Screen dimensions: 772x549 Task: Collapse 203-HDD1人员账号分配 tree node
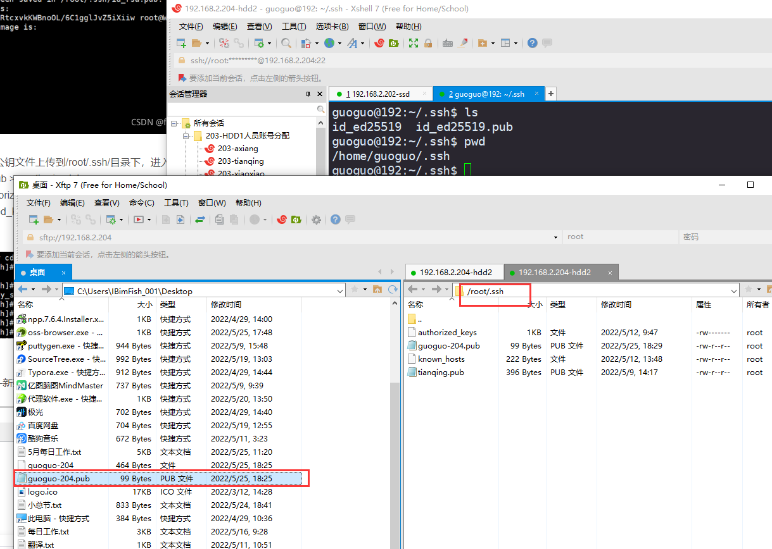tap(186, 136)
